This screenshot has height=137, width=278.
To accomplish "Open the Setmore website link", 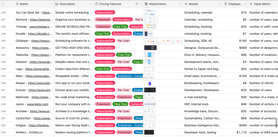I will point(41,20).
